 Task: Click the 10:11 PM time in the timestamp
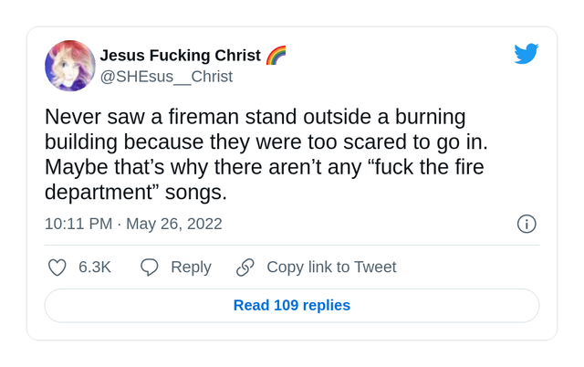pos(78,224)
